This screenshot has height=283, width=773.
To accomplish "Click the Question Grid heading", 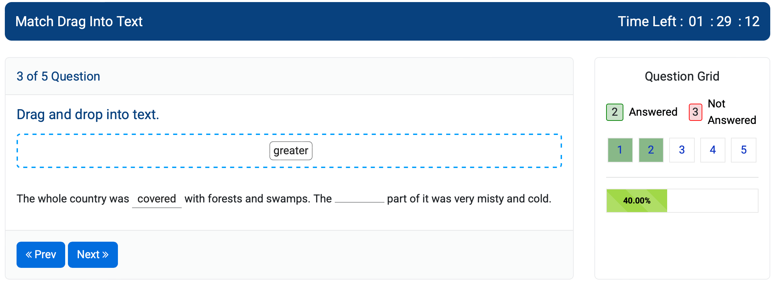I will (x=682, y=76).
